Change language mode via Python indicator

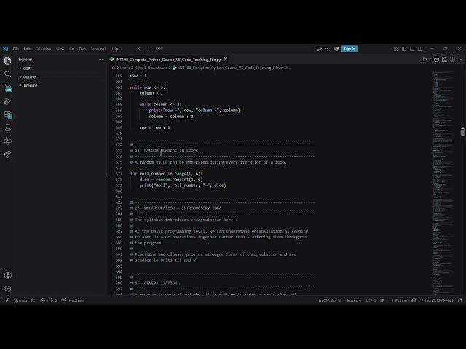point(398,300)
